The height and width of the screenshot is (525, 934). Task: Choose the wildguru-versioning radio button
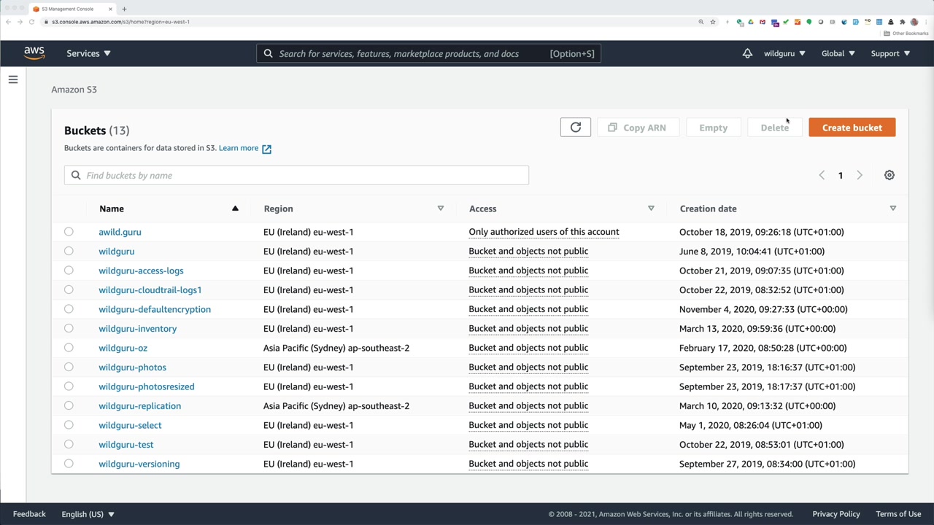point(69,464)
